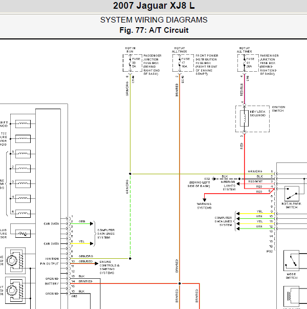Image resolution: width=307 pixels, height=309 pixels.
Task: Click the GRN/ORG splice dot near pin 9
Action: pos(130,258)
